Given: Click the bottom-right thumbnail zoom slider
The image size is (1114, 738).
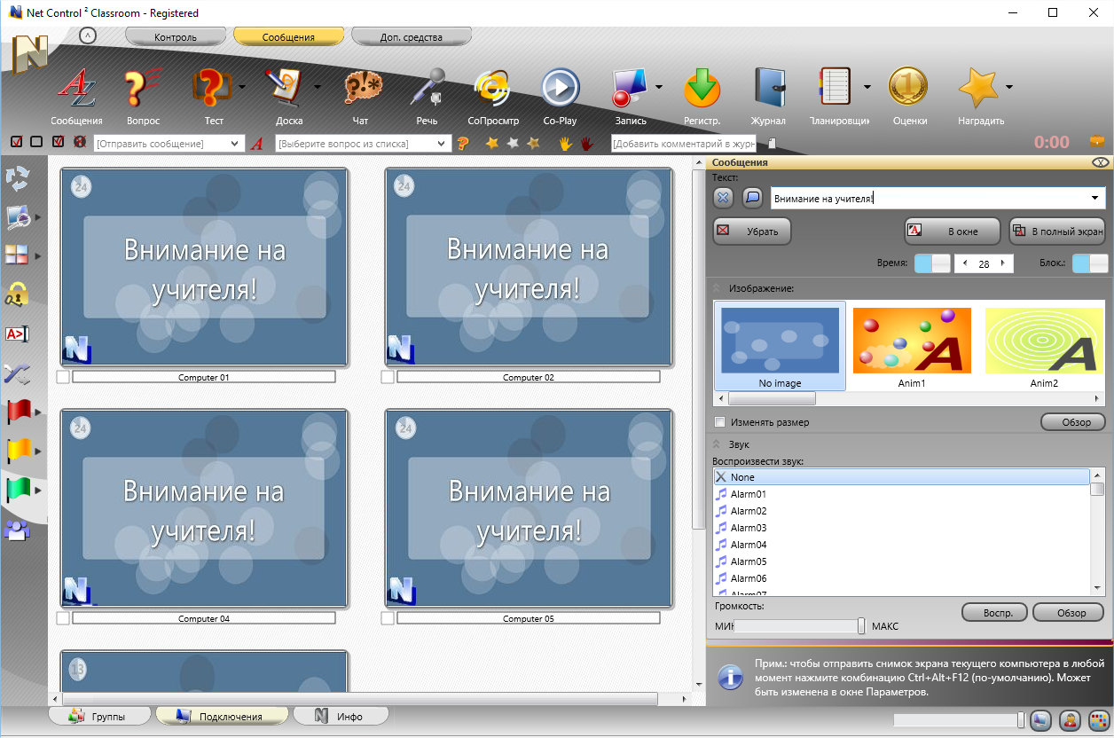Looking at the screenshot, I should click(x=959, y=720).
